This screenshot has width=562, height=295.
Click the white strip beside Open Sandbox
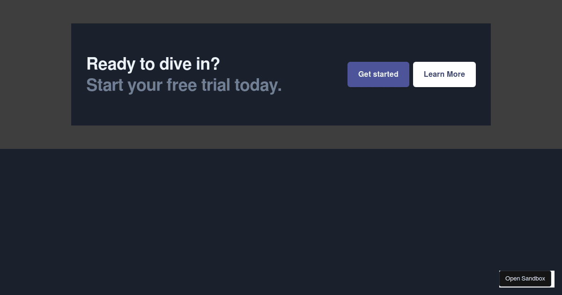[553, 279]
